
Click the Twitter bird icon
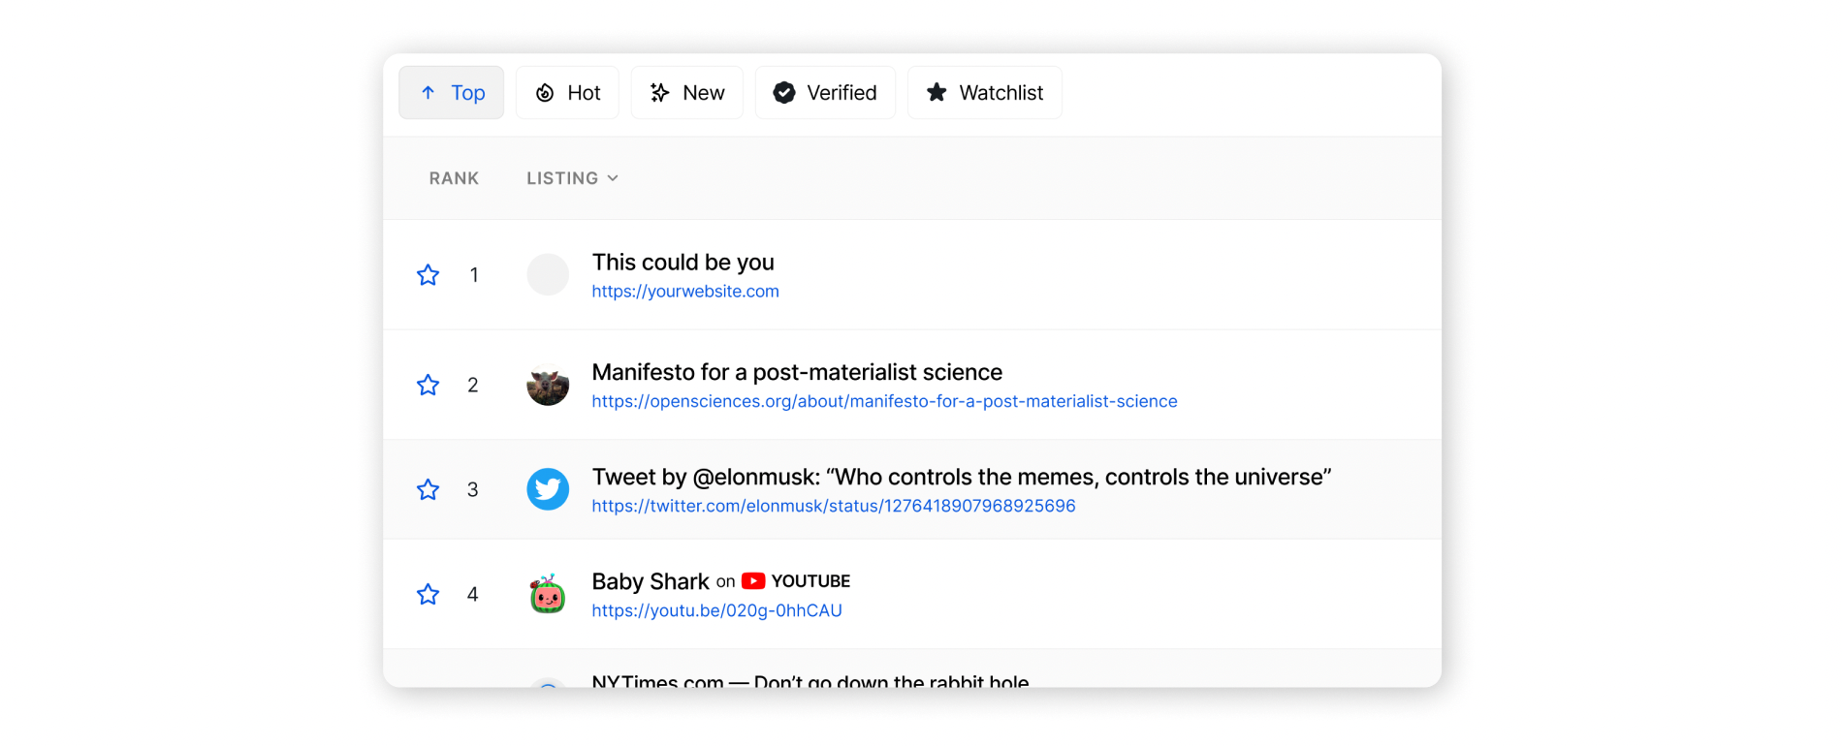[548, 490]
